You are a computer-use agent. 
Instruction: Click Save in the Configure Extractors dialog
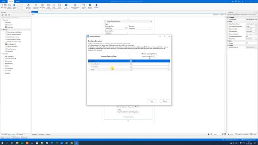152,101
